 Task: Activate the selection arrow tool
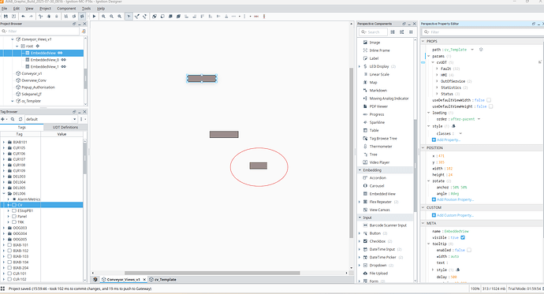(x=129, y=17)
